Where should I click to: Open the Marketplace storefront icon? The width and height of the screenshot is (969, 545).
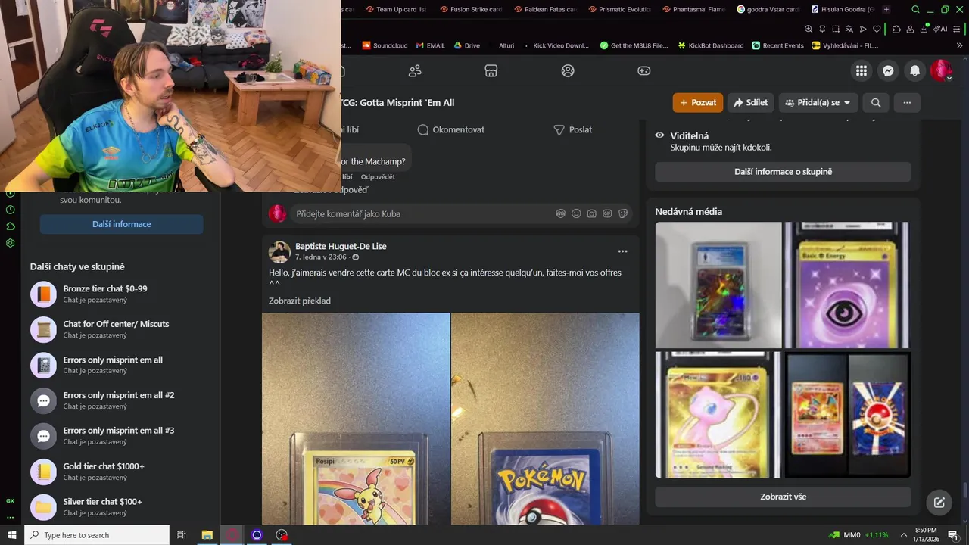[x=491, y=70]
